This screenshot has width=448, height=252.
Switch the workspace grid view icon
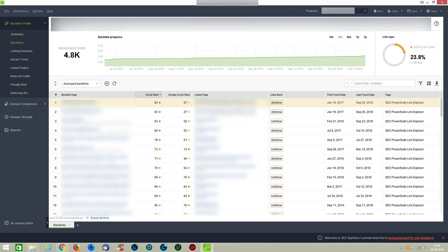pos(429,83)
